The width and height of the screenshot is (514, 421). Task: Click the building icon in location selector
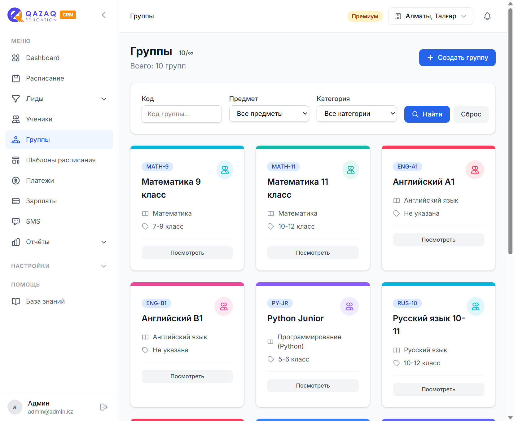pyautogui.click(x=398, y=16)
